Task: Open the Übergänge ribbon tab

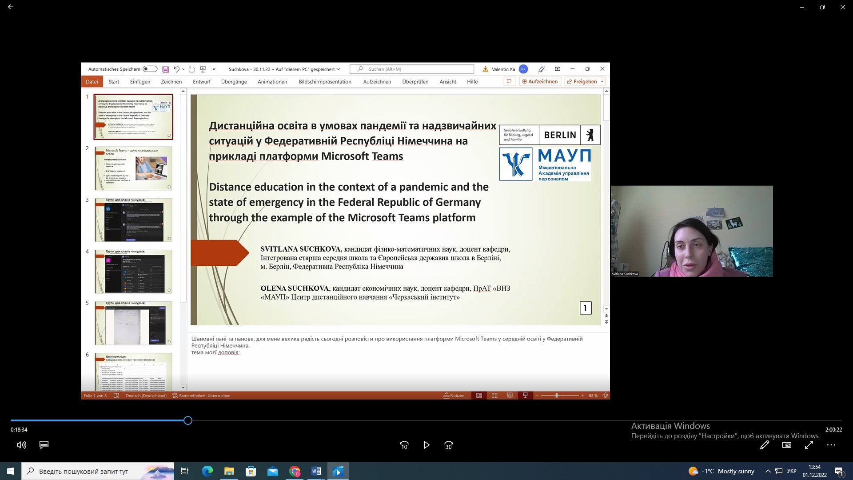Action: [234, 82]
